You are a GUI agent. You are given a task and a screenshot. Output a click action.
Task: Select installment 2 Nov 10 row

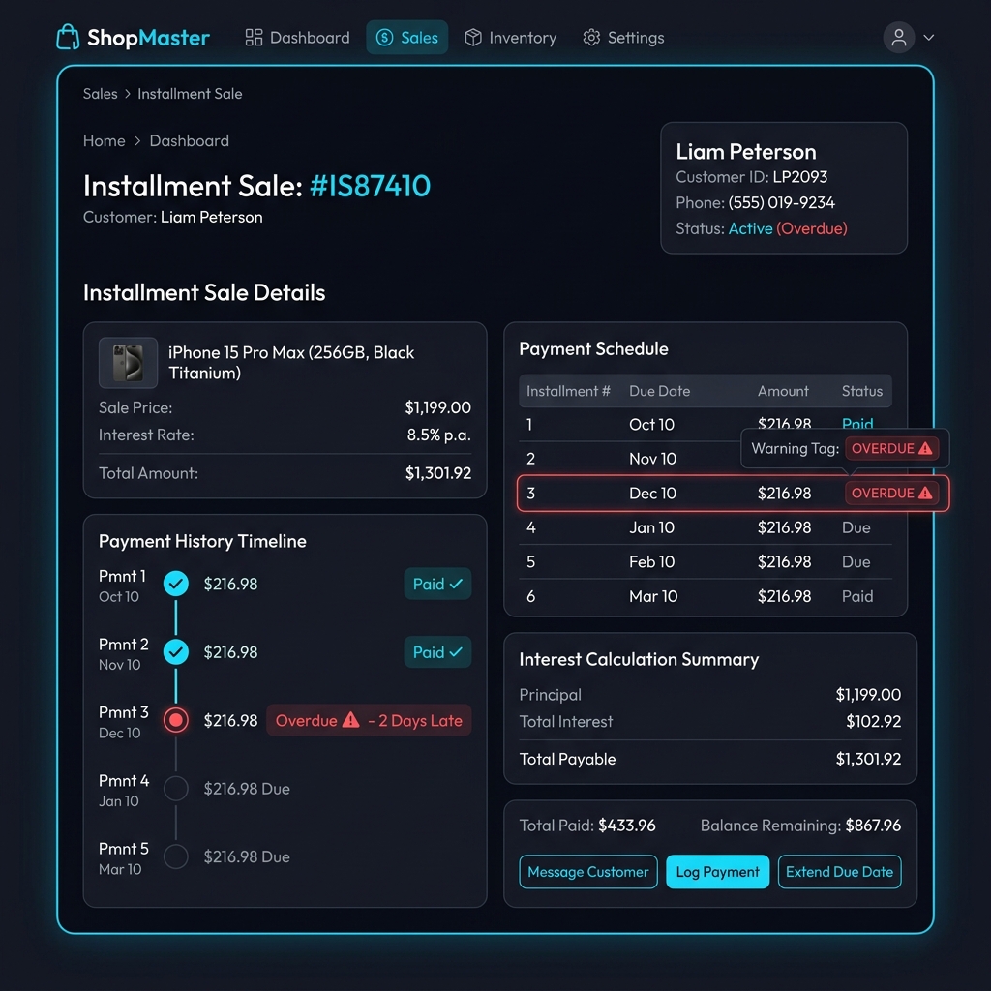(x=706, y=458)
